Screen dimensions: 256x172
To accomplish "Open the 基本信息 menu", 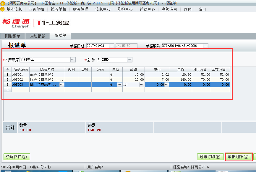I will coord(14,9).
